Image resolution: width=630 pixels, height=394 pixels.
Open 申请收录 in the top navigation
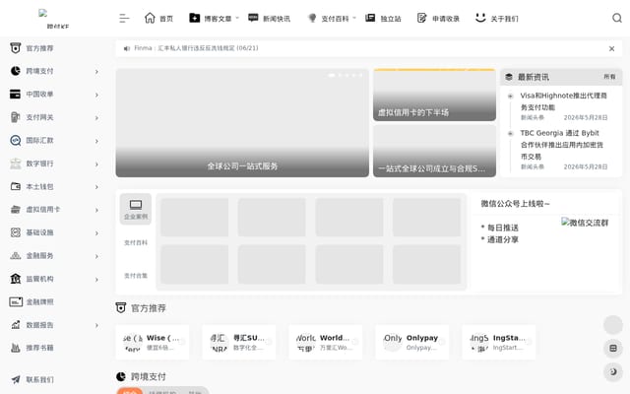point(438,18)
